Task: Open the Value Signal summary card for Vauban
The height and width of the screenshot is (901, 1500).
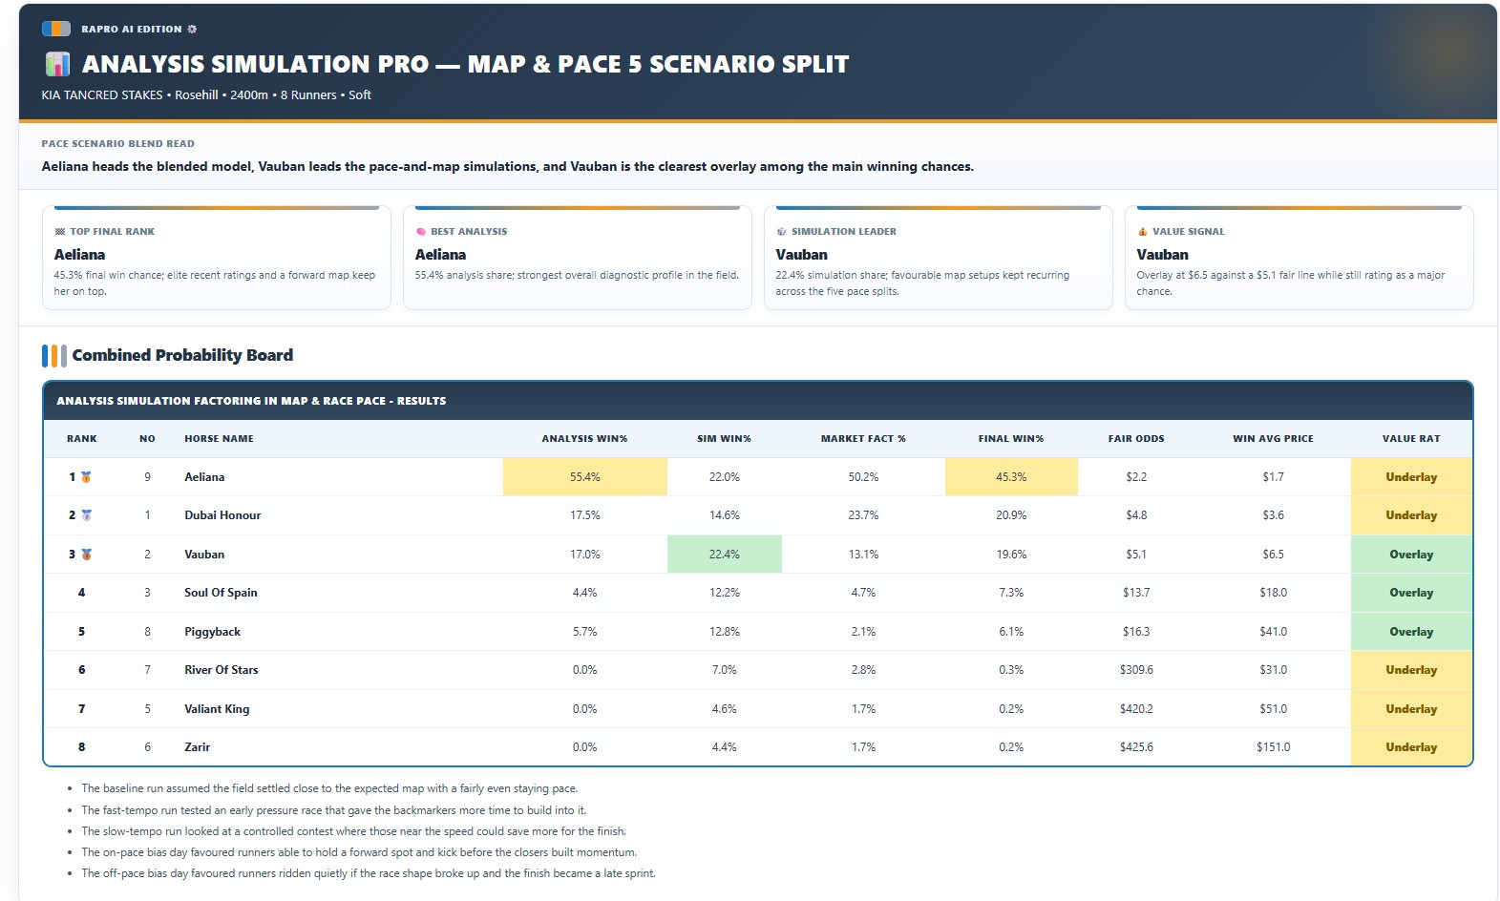Action: pyautogui.click(x=1299, y=259)
